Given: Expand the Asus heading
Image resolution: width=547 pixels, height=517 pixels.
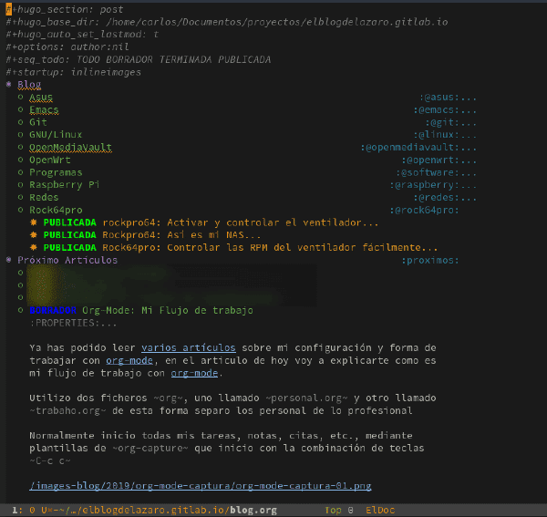Looking at the screenshot, I should click(x=41, y=98).
